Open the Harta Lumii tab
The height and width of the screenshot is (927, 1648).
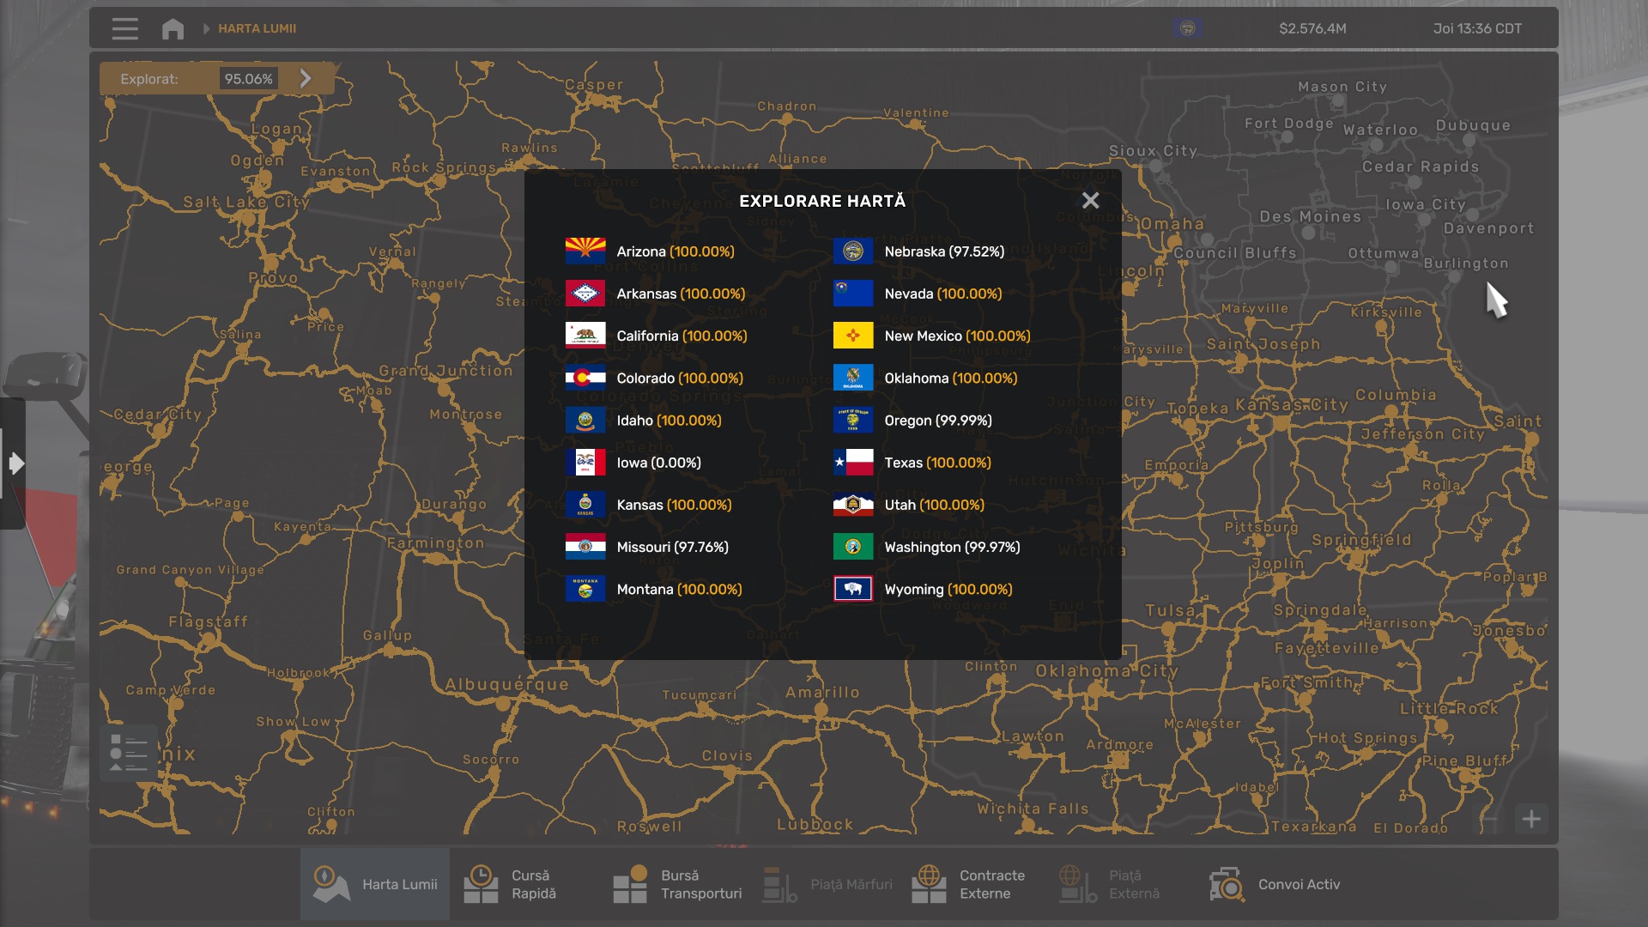375,884
